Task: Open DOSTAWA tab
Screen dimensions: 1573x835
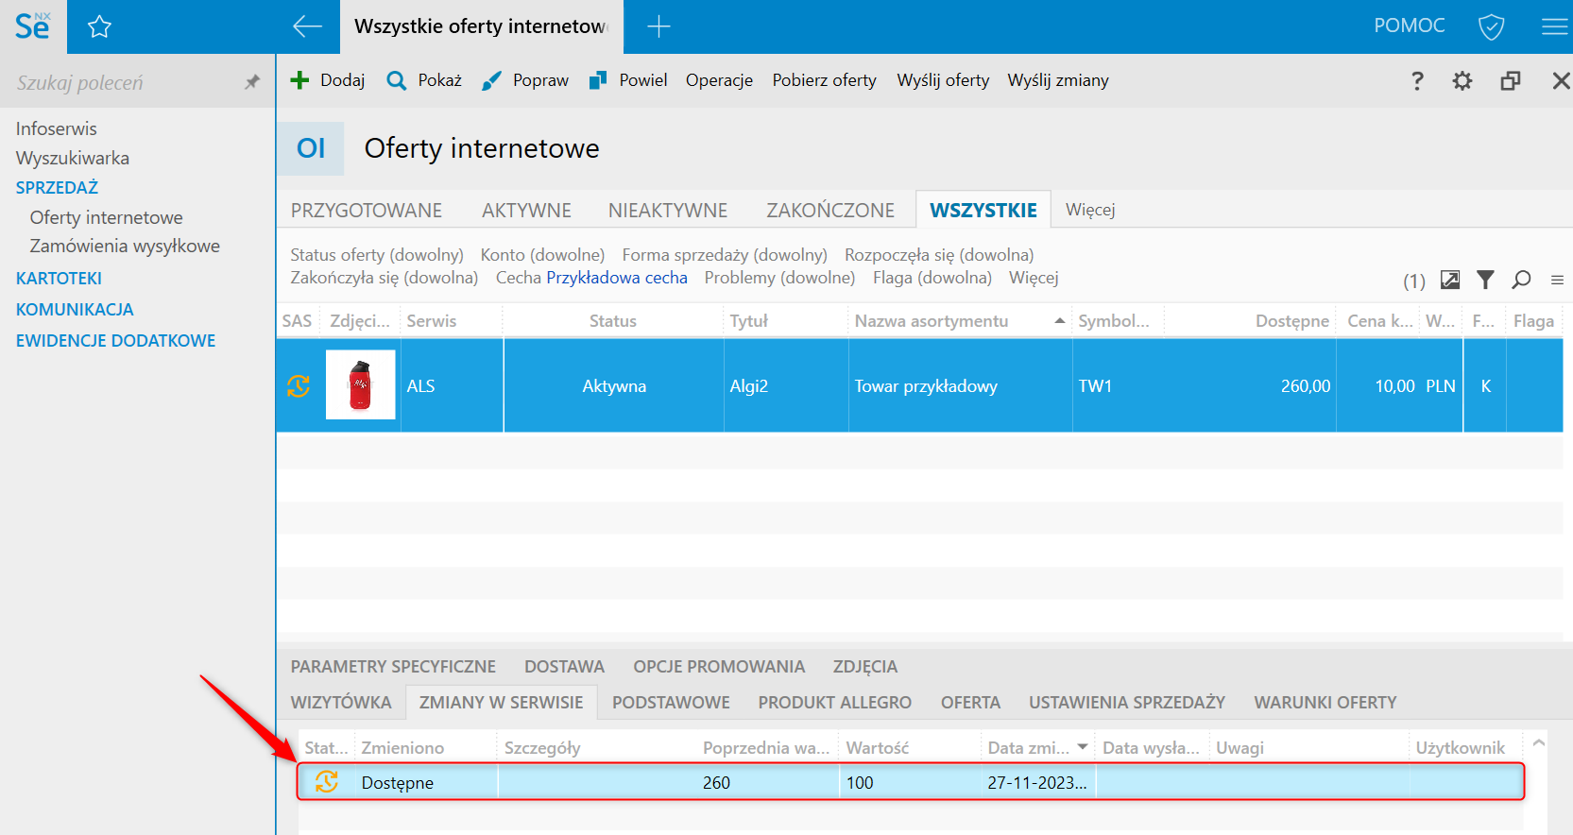Action: point(564,667)
